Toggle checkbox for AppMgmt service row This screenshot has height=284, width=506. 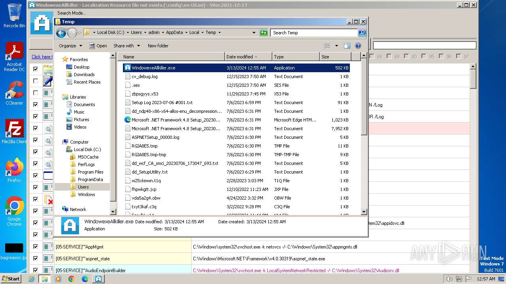click(36, 247)
